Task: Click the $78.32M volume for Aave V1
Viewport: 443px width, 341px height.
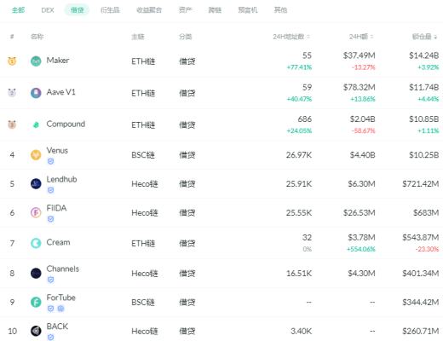Action: point(360,87)
